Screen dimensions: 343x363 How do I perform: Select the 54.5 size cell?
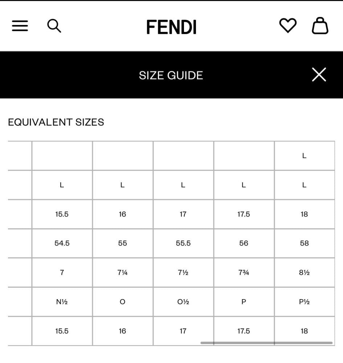pyautogui.click(x=62, y=243)
